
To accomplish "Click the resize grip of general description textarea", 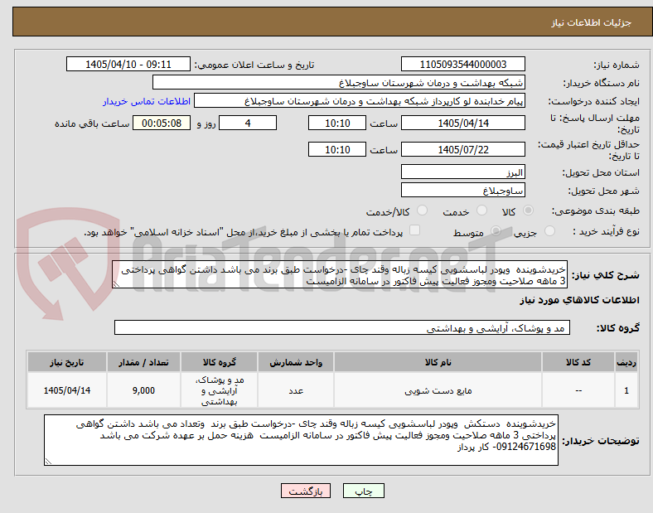I will point(116,284).
